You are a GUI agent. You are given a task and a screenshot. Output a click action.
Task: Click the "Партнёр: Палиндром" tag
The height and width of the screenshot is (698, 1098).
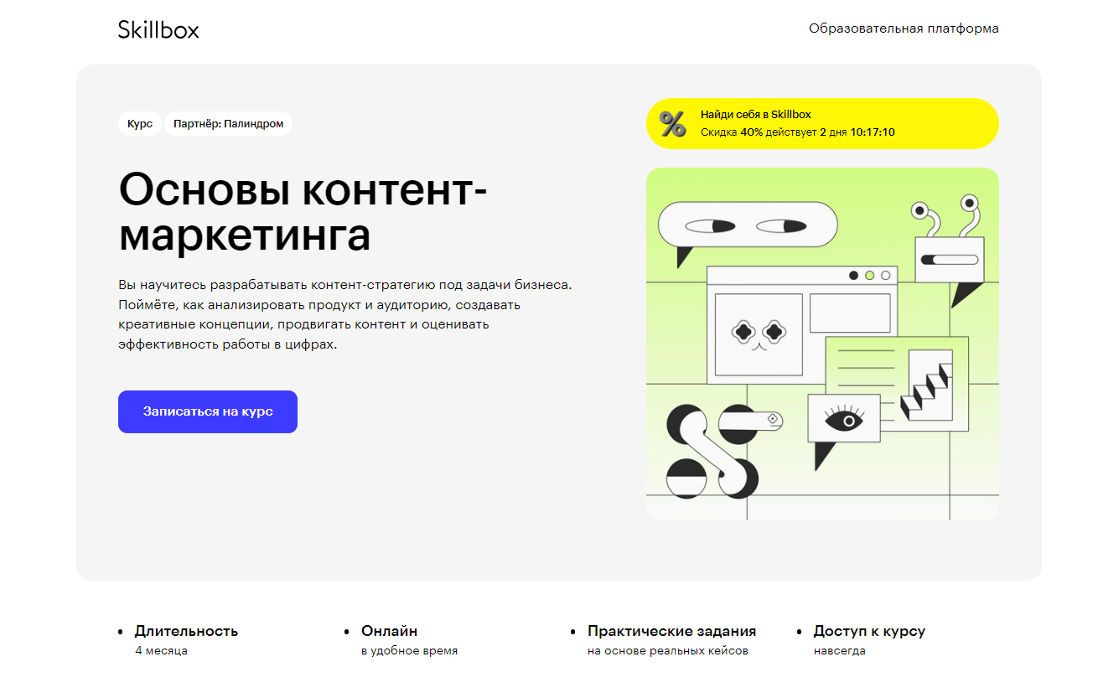pos(228,124)
